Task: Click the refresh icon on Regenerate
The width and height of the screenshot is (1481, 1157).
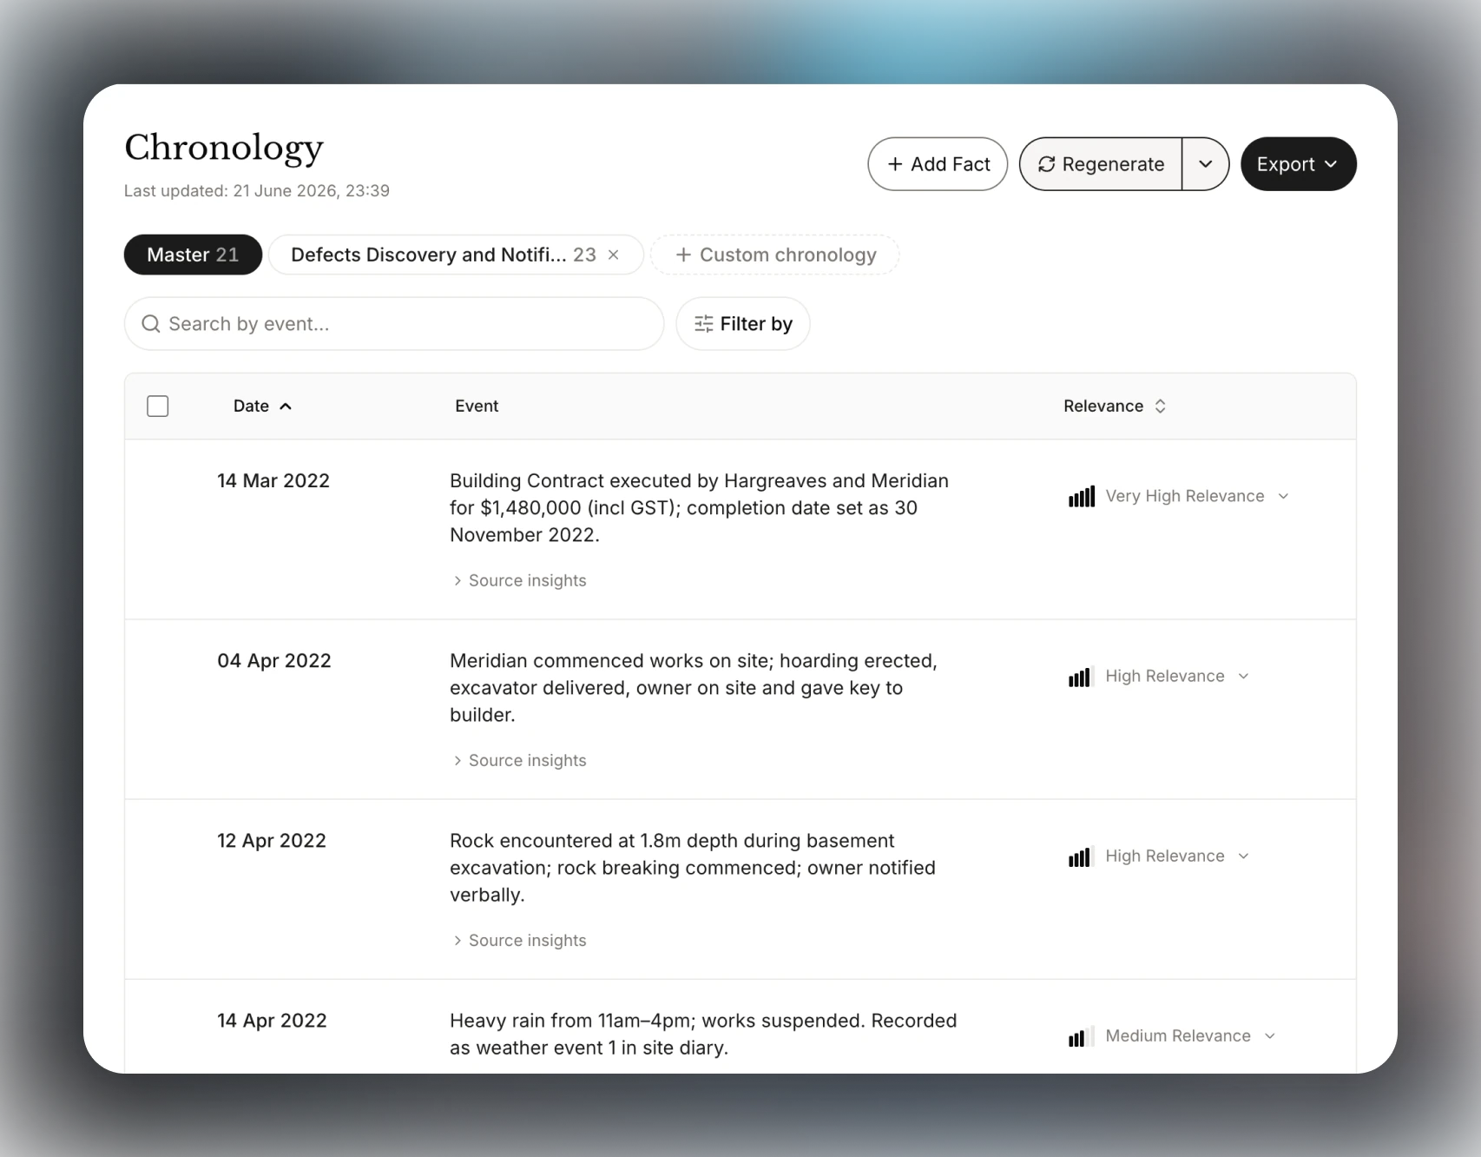Action: point(1047,164)
